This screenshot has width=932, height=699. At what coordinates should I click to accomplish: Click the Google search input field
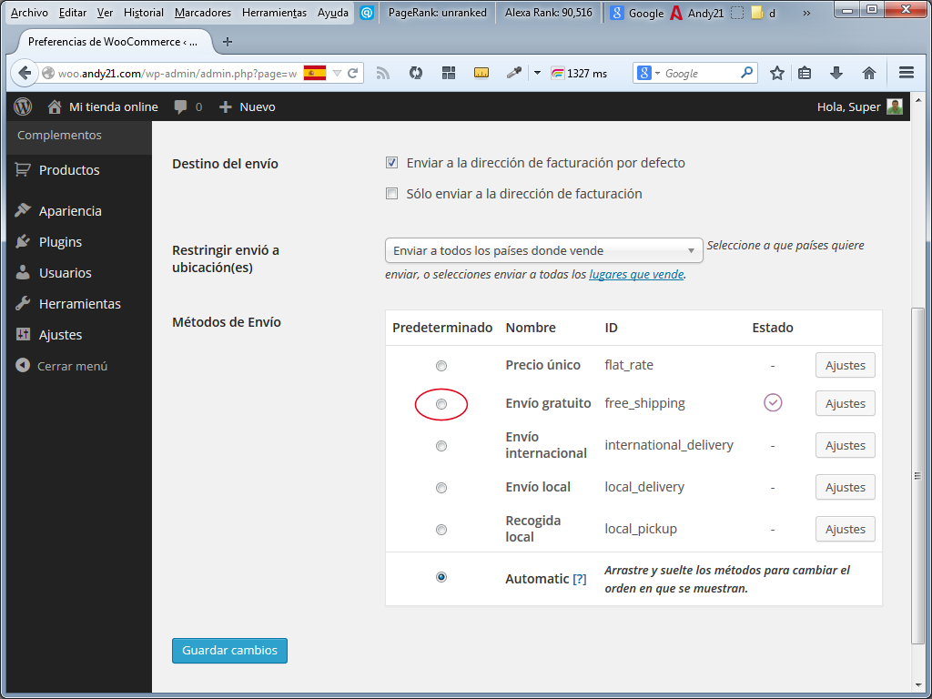(702, 73)
